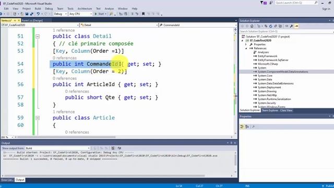Collapse the Article class code block
The width and height of the screenshot is (334, 188).
coord(38,118)
